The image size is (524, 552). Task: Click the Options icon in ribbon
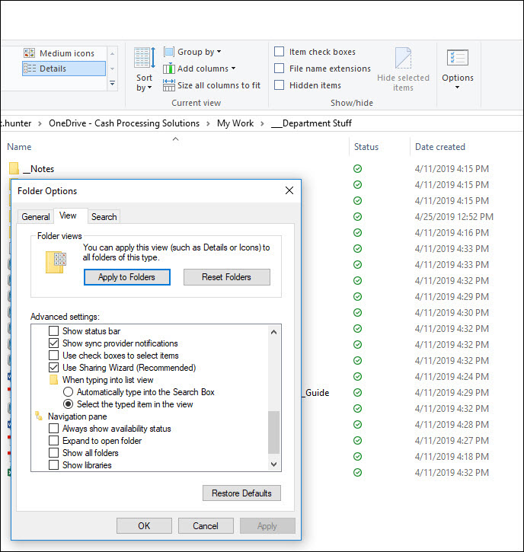tap(457, 59)
